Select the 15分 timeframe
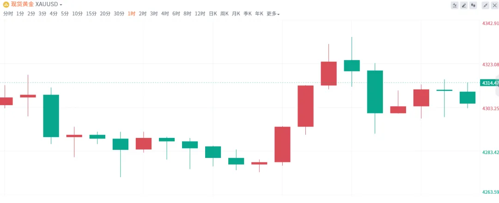Image resolution: width=499 pixels, height=203 pixels. [91, 14]
